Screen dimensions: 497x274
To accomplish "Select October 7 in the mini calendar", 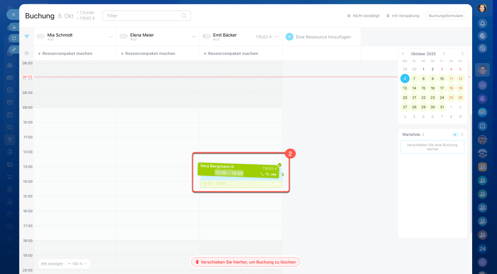I will pyautogui.click(x=414, y=79).
